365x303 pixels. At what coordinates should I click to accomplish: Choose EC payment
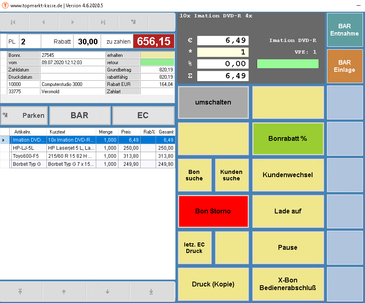coord(143,115)
